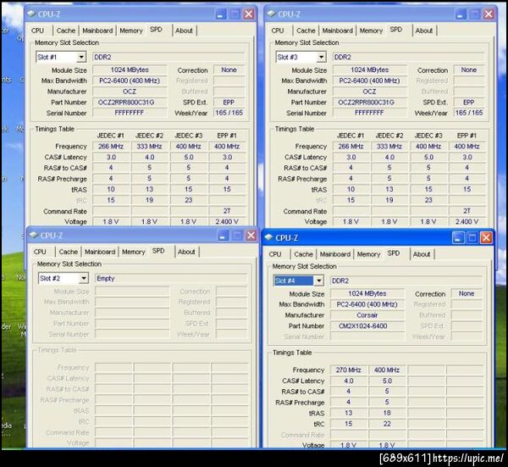Click Max Bandwidth PC2-6400 field in Slot #4 window

coord(367,304)
